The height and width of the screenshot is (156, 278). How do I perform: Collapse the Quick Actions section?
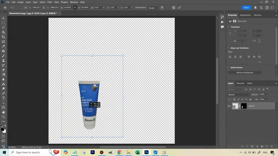tap(229, 68)
